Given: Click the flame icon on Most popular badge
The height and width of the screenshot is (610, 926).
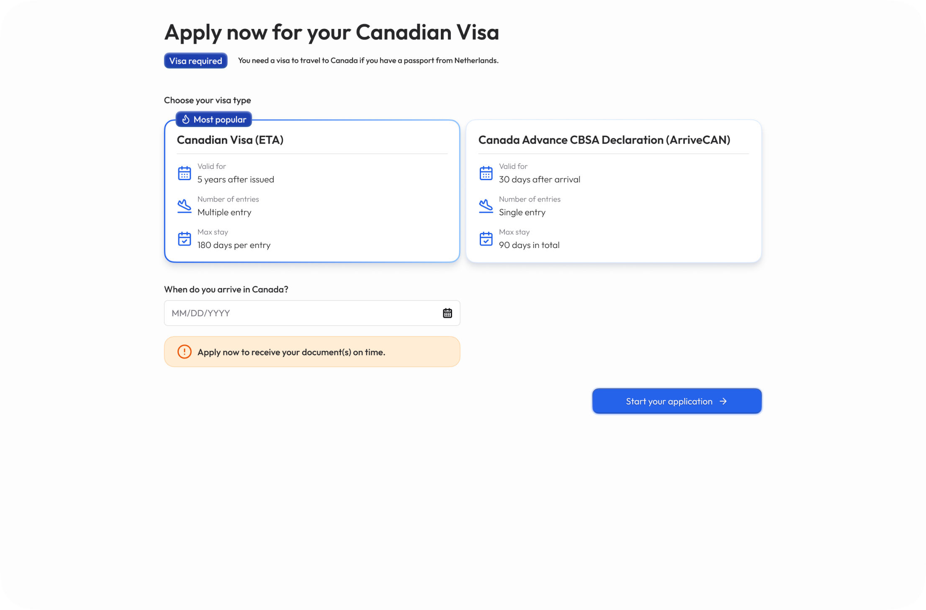Looking at the screenshot, I should coord(186,119).
